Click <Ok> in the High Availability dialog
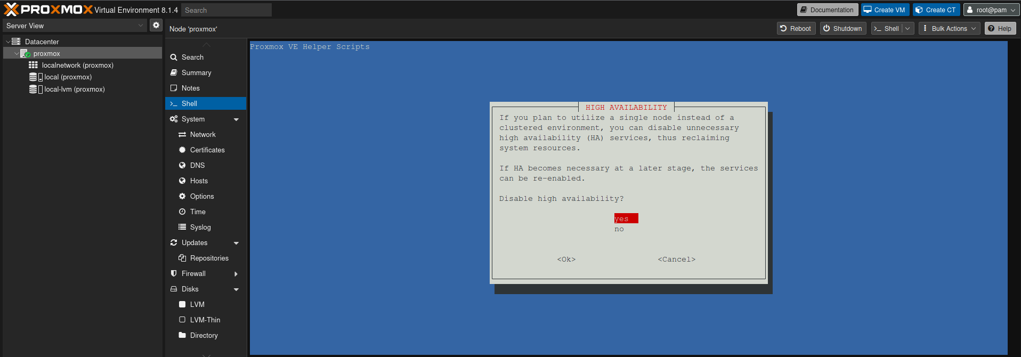 (566, 259)
